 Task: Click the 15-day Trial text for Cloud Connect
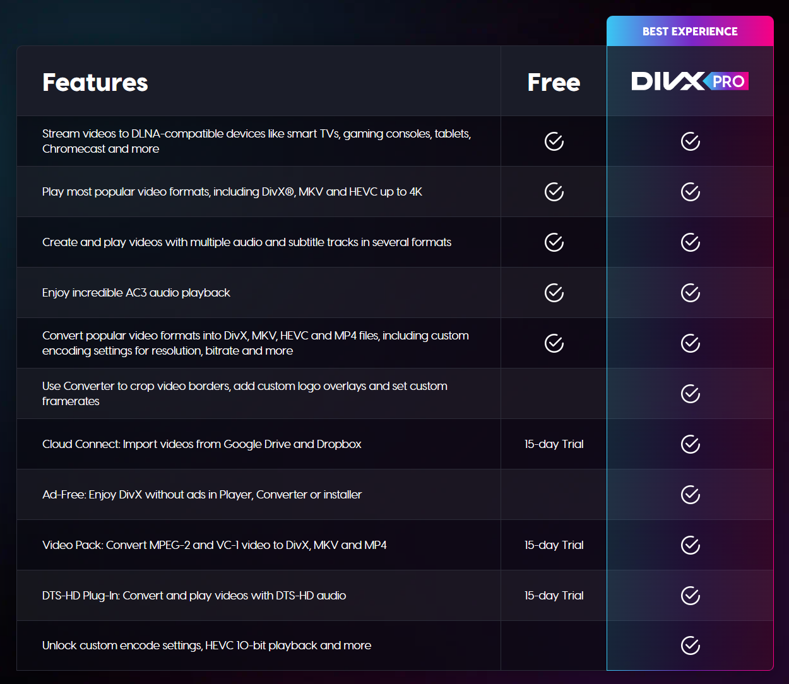[554, 444]
